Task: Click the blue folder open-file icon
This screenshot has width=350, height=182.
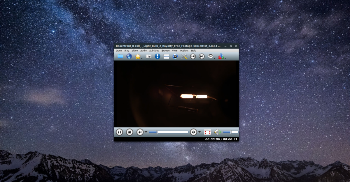Action: 120,56
